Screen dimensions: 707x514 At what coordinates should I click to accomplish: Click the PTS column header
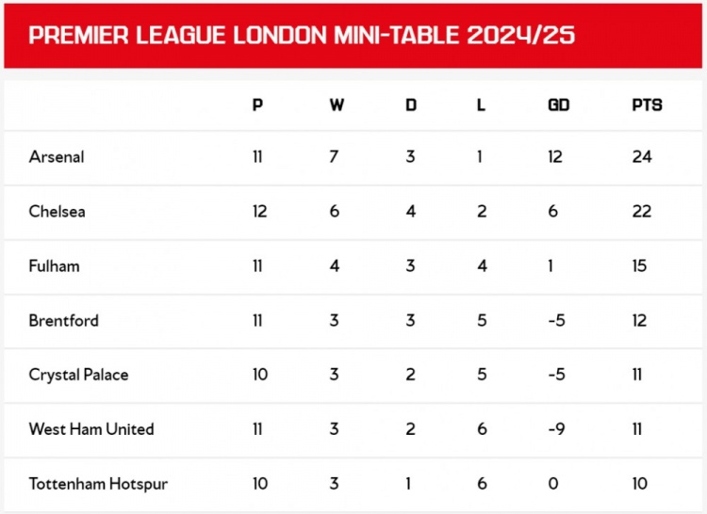647,105
